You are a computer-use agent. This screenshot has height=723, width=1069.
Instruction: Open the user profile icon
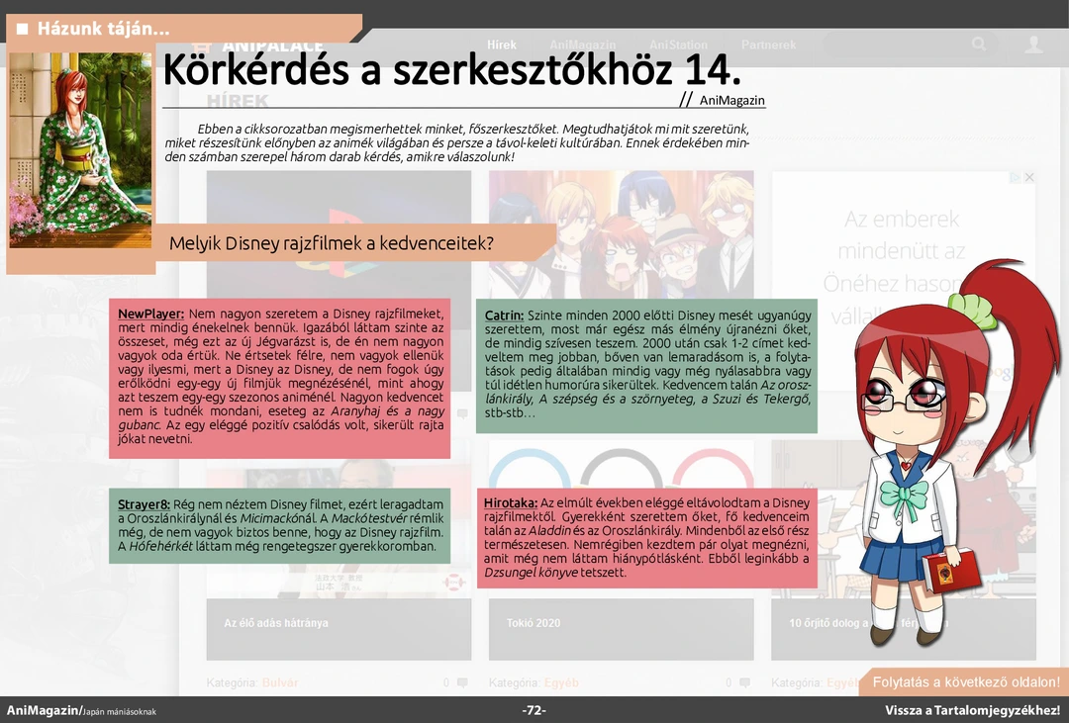point(1033,45)
